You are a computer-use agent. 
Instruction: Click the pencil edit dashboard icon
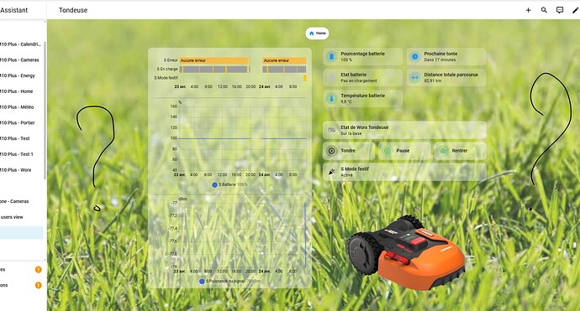point(575,10)
